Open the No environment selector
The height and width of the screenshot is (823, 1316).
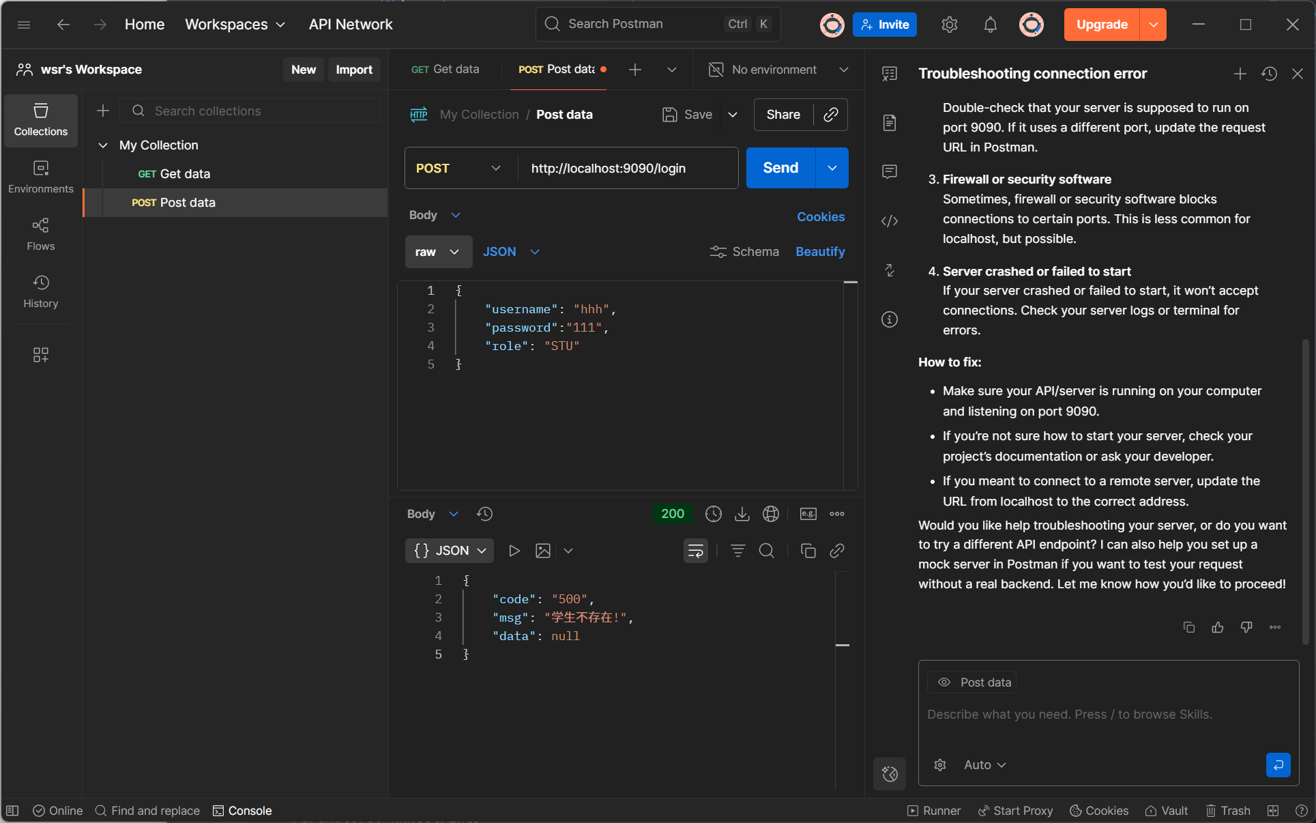point(778,70)
